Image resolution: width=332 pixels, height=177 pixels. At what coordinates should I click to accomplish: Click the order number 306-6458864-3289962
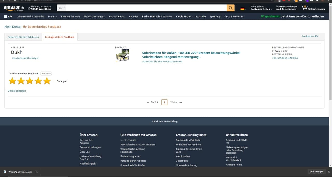pyautogui.click(x=285, y=58)
